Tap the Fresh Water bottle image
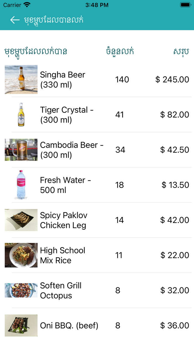Image resolution: width=194 pixels, height=345 pixels. (x=21, y=185)
